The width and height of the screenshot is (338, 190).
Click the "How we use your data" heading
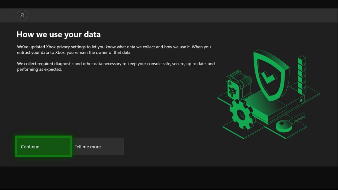[59, 34]
